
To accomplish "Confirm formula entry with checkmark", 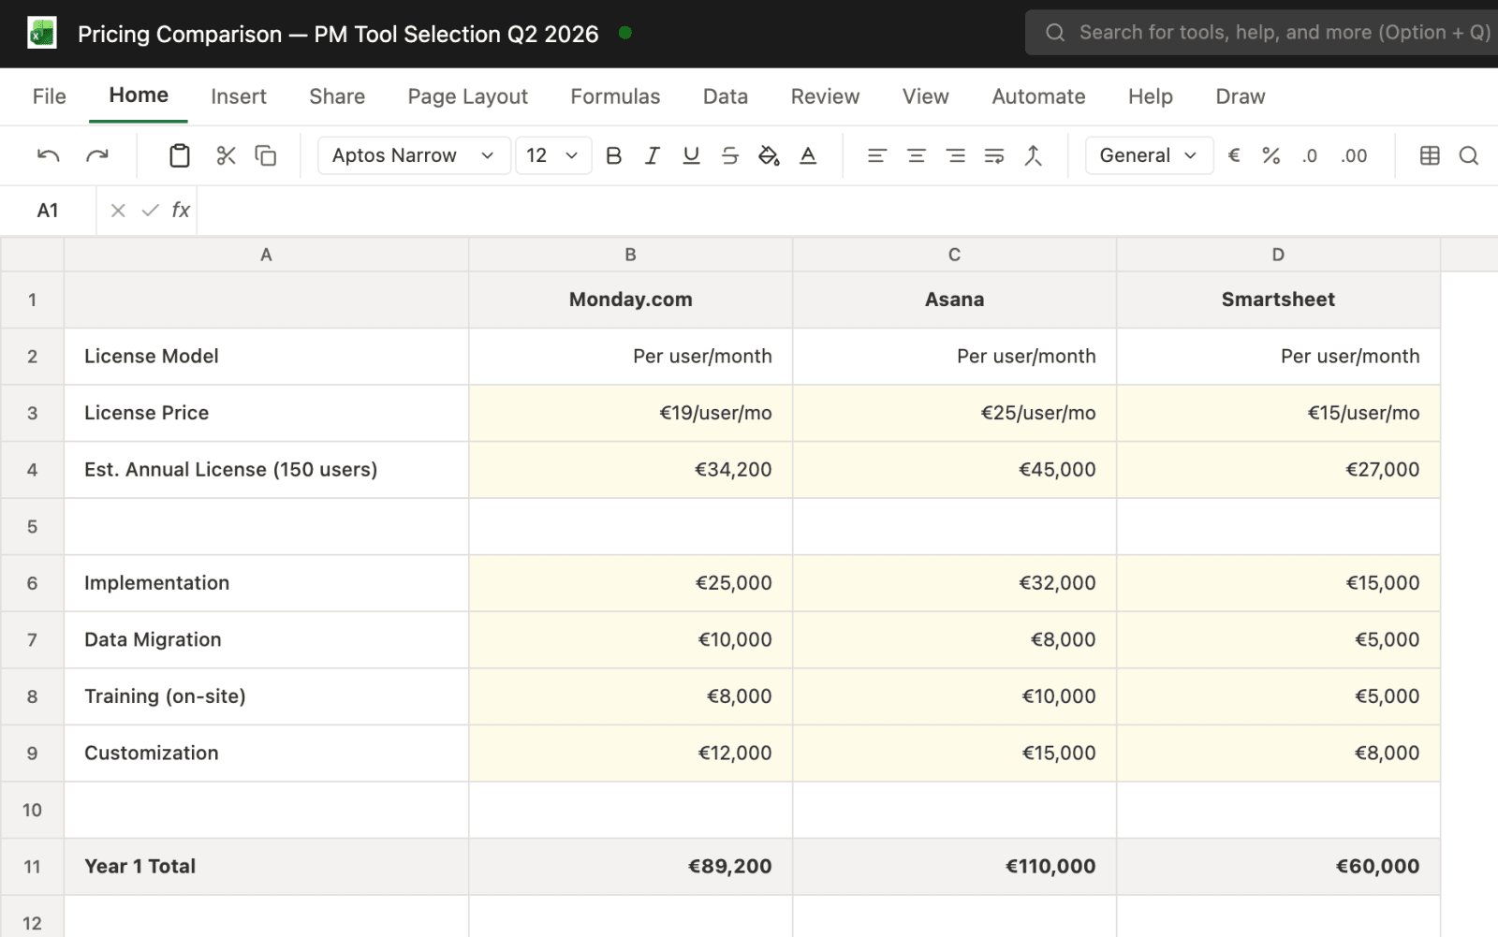I will pos(150,211).
